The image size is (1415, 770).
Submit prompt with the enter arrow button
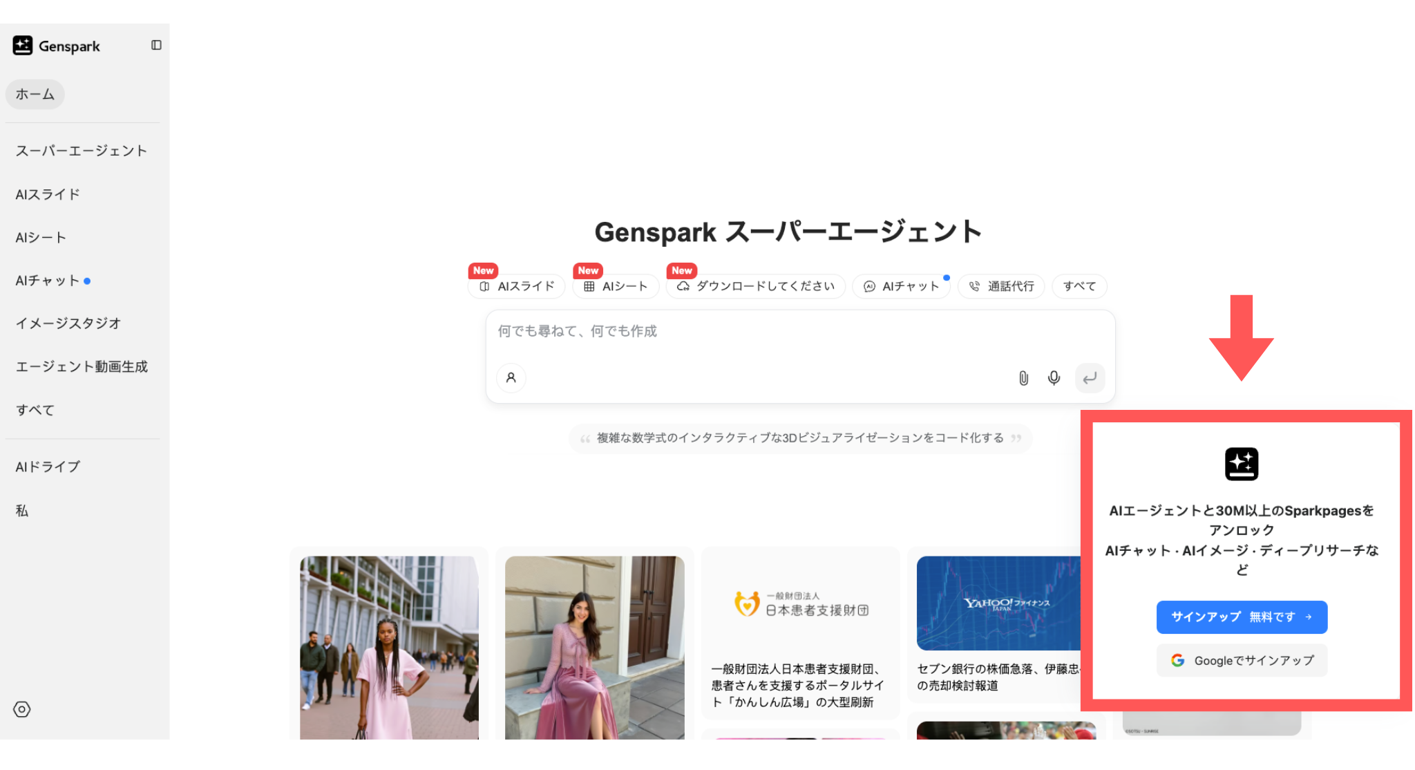(x=1090, y=378)
